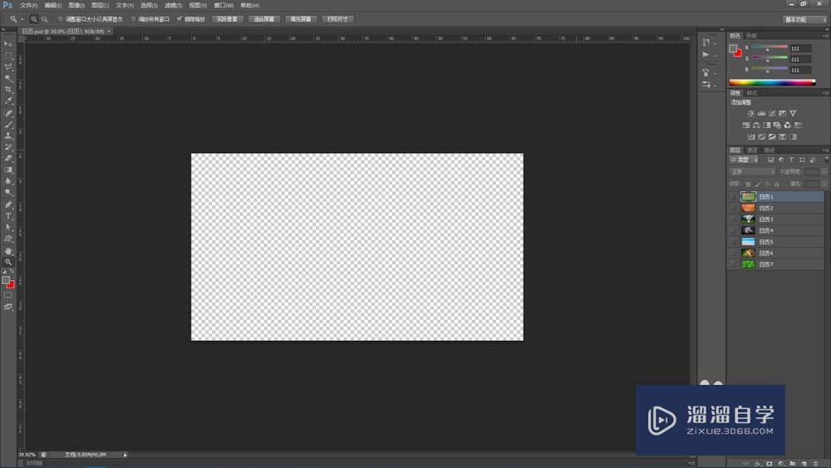Click the 填充屏幕 (Fill Screen) button
The image size is (831, 468).
click(301, 19)
